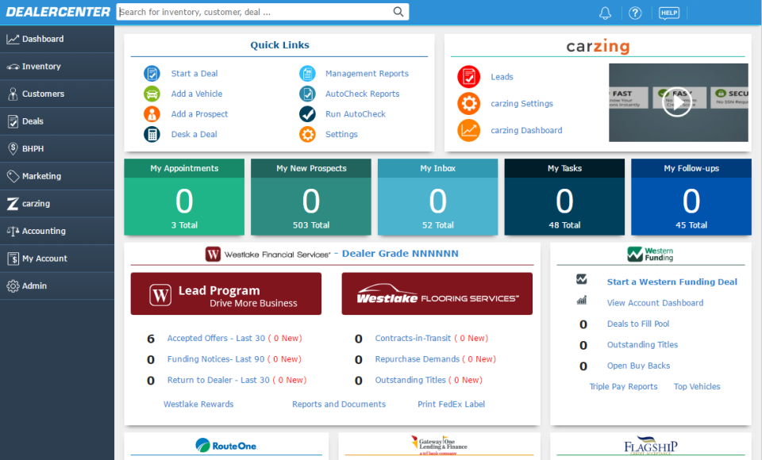Click the Desk a Deal calculator icon

coord(151,133)
